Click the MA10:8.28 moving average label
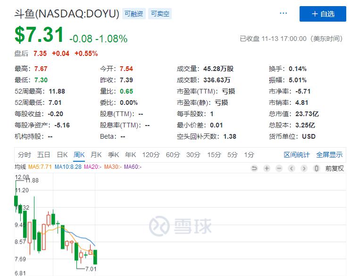359x276 pixels. (x=68, y=167)
